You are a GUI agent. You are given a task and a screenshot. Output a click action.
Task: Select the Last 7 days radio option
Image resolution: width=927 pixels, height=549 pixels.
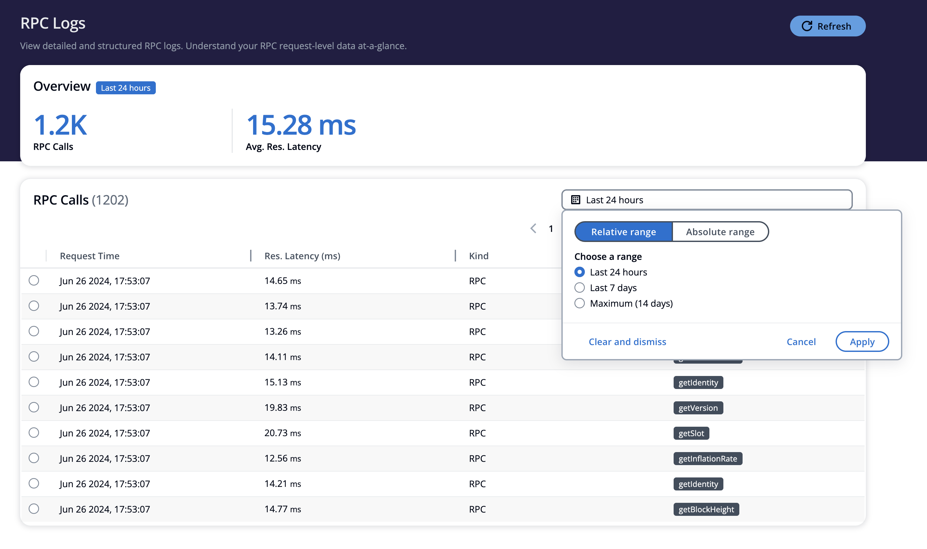pos(580,288)
